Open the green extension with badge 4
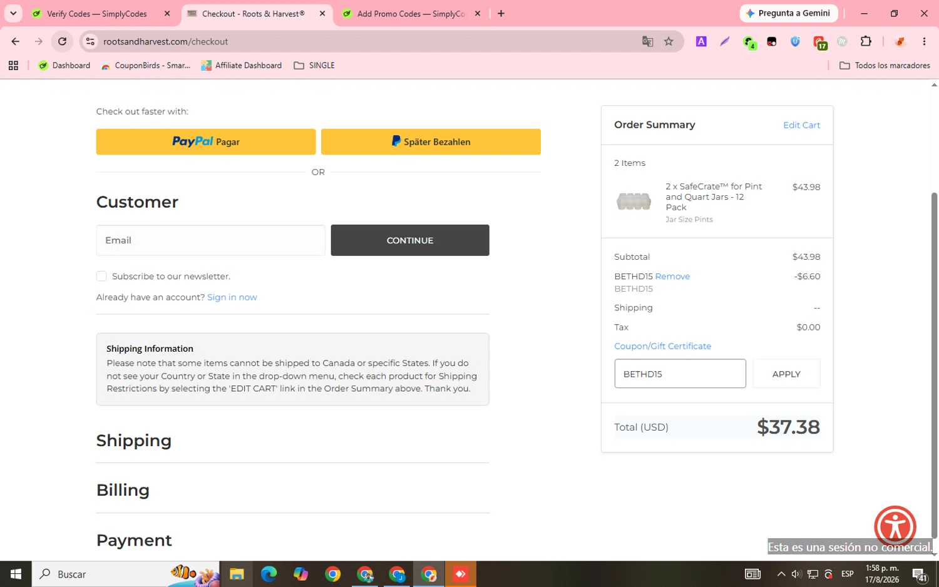 click(749, 42)
